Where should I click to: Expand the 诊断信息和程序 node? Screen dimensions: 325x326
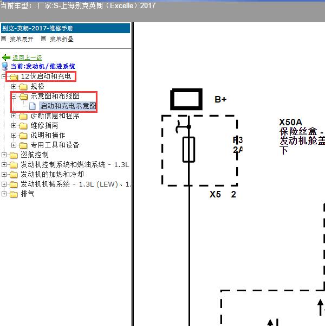click(14, 116)
